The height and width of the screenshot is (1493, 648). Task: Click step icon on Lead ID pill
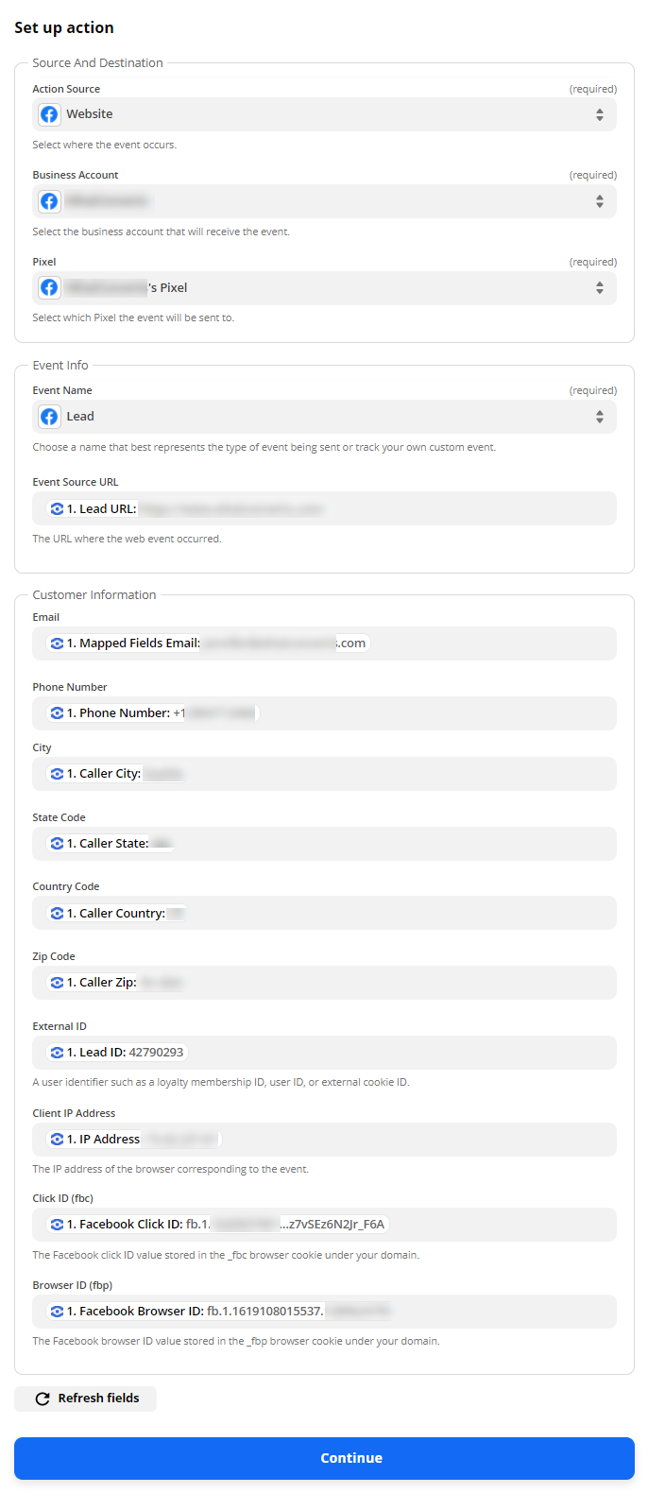pyautogui.click(x=57, y=1053)
